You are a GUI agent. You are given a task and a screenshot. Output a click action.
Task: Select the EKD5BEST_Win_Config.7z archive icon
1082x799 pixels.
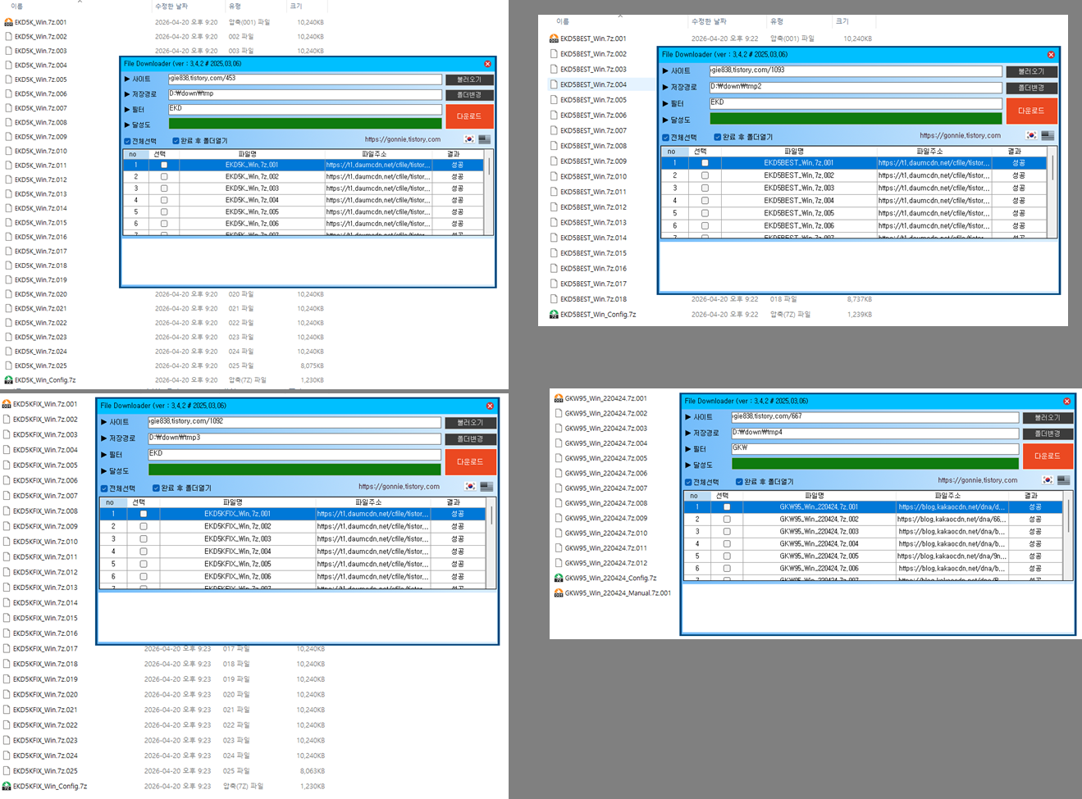click(554, 315)
